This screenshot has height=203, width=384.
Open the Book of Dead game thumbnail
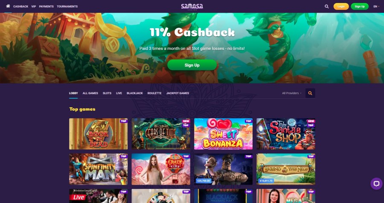click(99, 134)
